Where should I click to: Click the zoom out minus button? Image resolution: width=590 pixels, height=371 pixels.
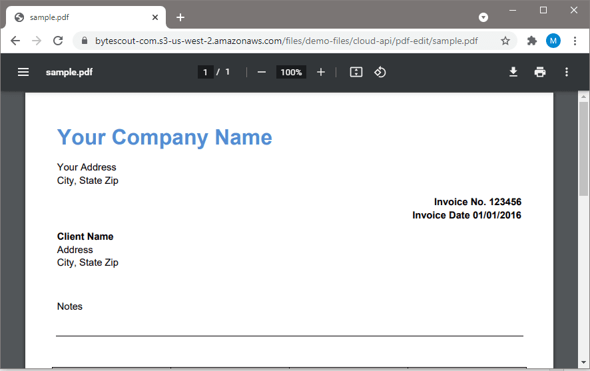pos(262,72)
